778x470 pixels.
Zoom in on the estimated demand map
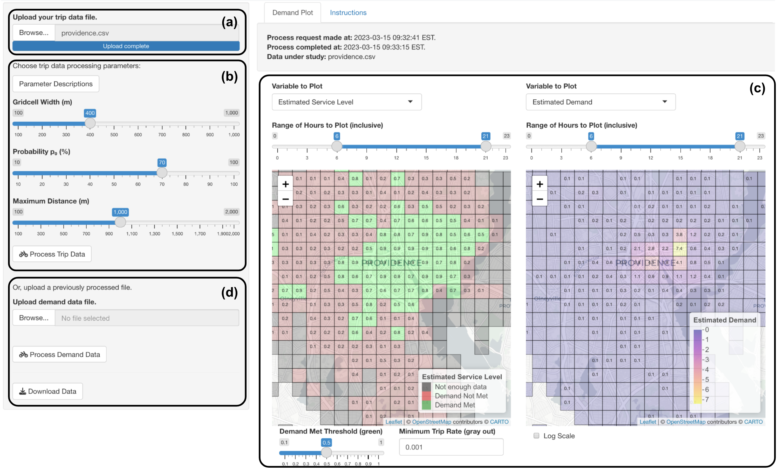click(540, 184)
